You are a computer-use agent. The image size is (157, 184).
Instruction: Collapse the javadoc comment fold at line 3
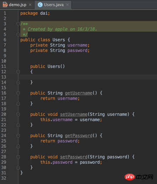(18, 24)
